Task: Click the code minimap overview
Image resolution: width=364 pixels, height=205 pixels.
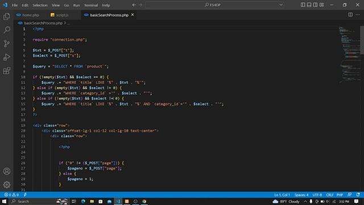Action: click(x=349, y=56)
